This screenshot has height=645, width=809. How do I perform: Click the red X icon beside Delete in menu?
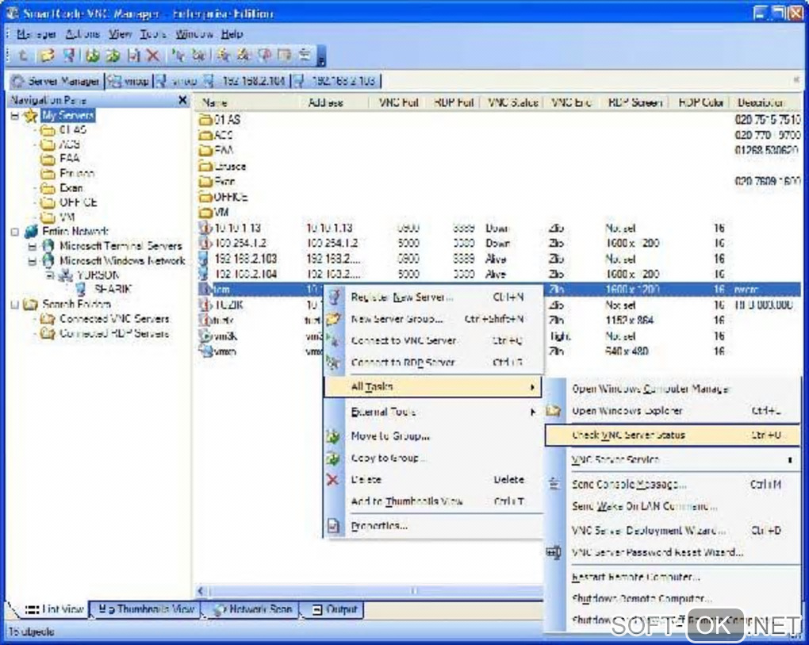[333, 480]
